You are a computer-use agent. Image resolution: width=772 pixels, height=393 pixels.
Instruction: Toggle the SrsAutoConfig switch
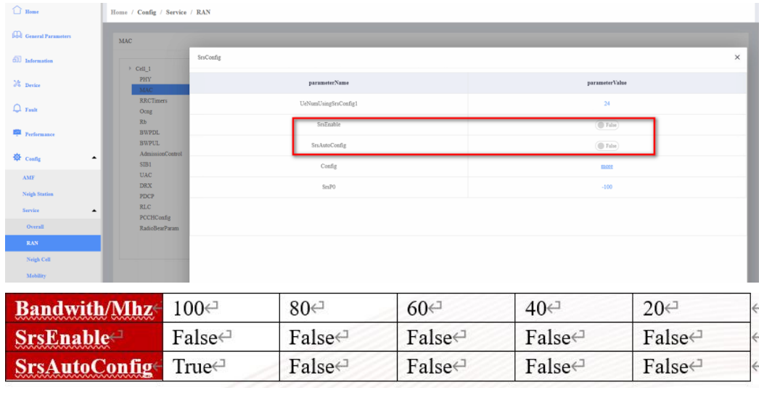607,145
